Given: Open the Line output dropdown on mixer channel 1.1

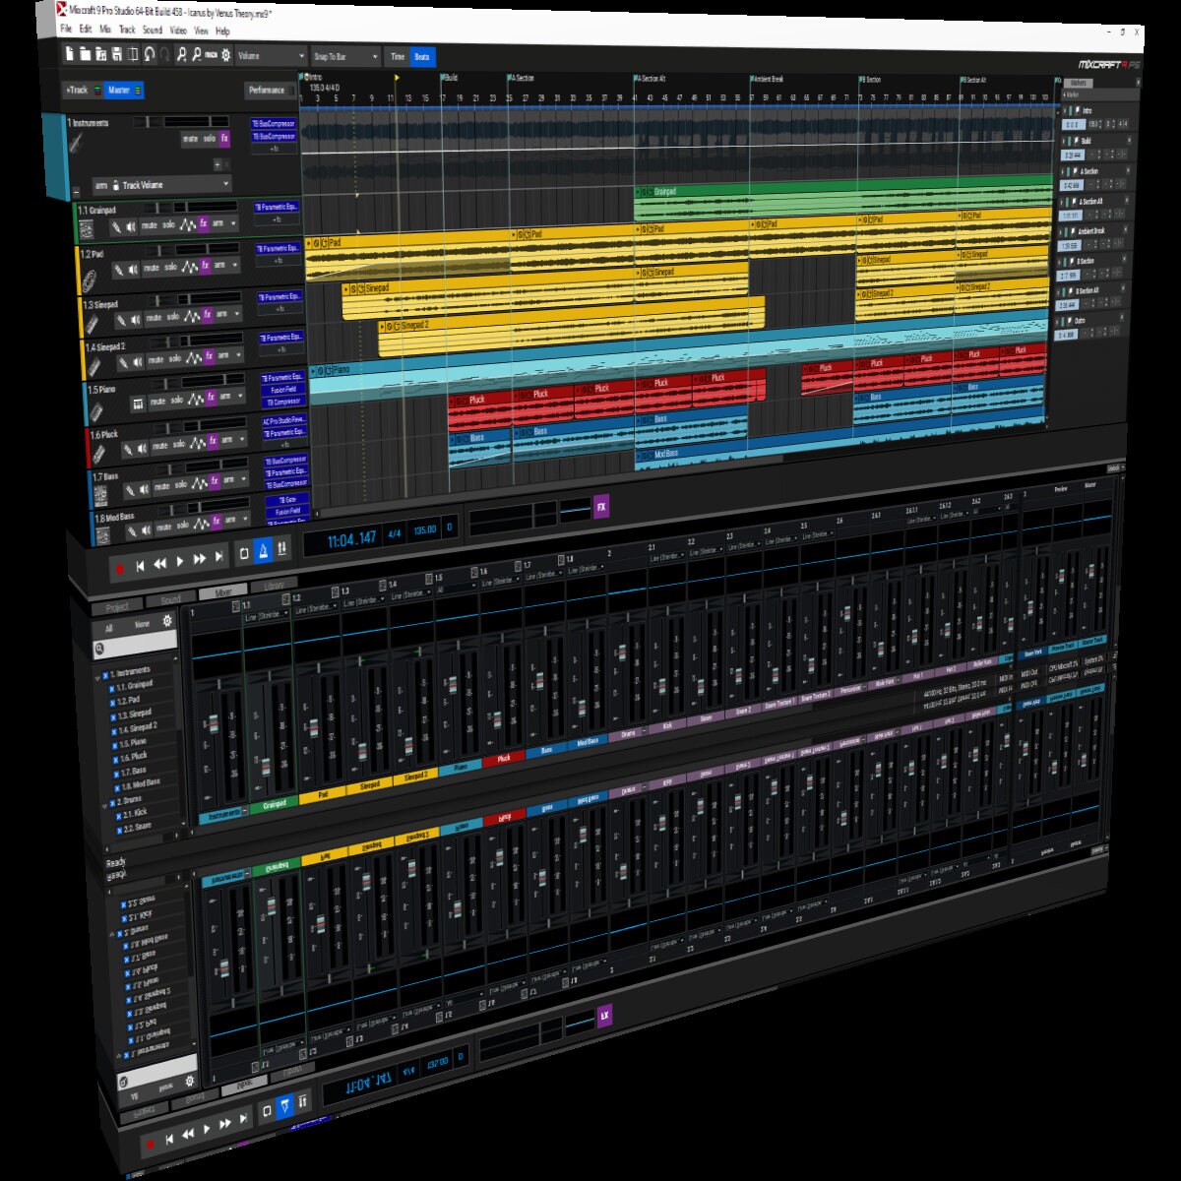Looking at the screenshot, I should pyautogui.click(x=268, y=616).
